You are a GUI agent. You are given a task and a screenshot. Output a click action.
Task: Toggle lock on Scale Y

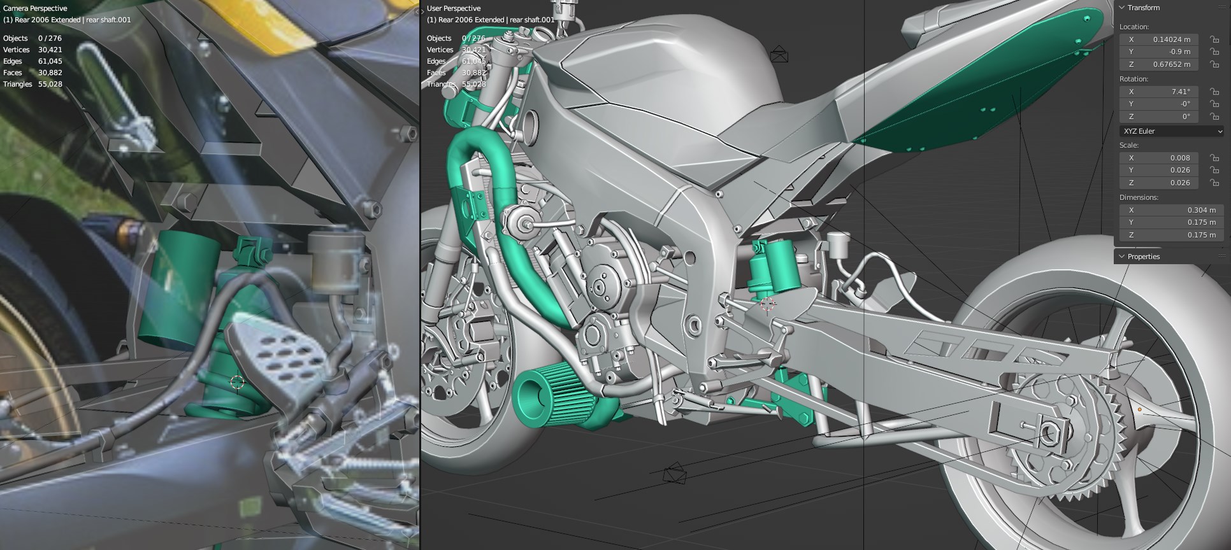1214,171
